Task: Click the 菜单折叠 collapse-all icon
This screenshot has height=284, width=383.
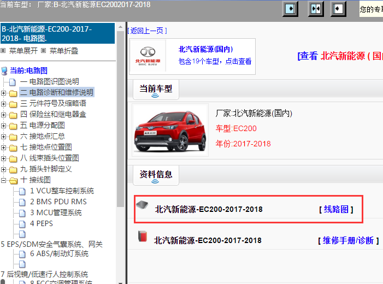Action: pyautogui.click(x=44, y=51)
